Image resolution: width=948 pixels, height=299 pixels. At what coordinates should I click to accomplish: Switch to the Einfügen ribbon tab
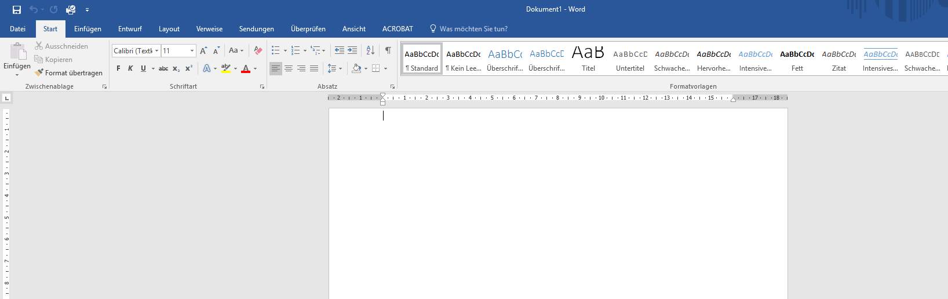(x=87, y=29)
